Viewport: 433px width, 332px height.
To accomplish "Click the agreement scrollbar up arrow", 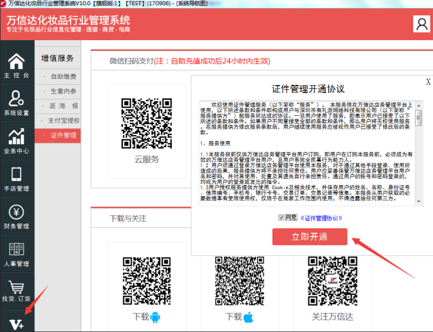I will coord(419,106).
